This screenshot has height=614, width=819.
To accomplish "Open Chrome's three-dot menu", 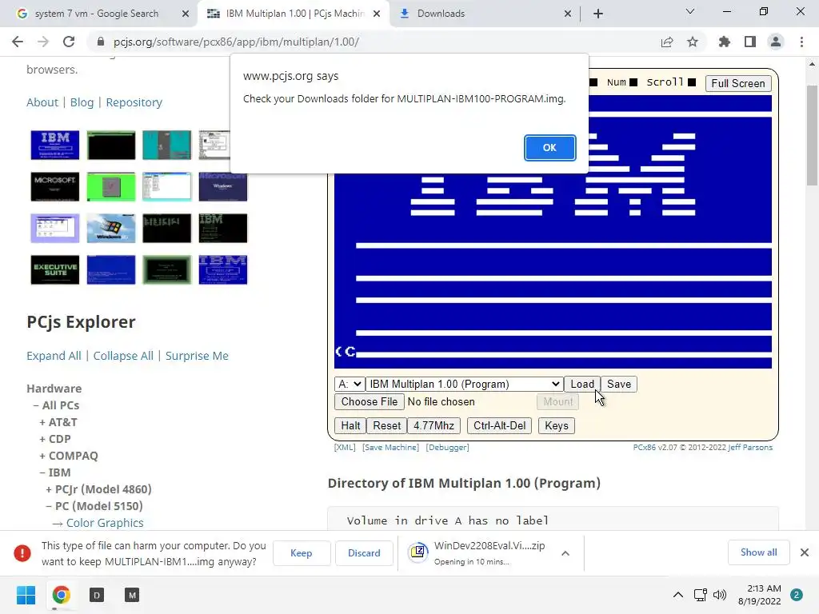I will point(801,42).
